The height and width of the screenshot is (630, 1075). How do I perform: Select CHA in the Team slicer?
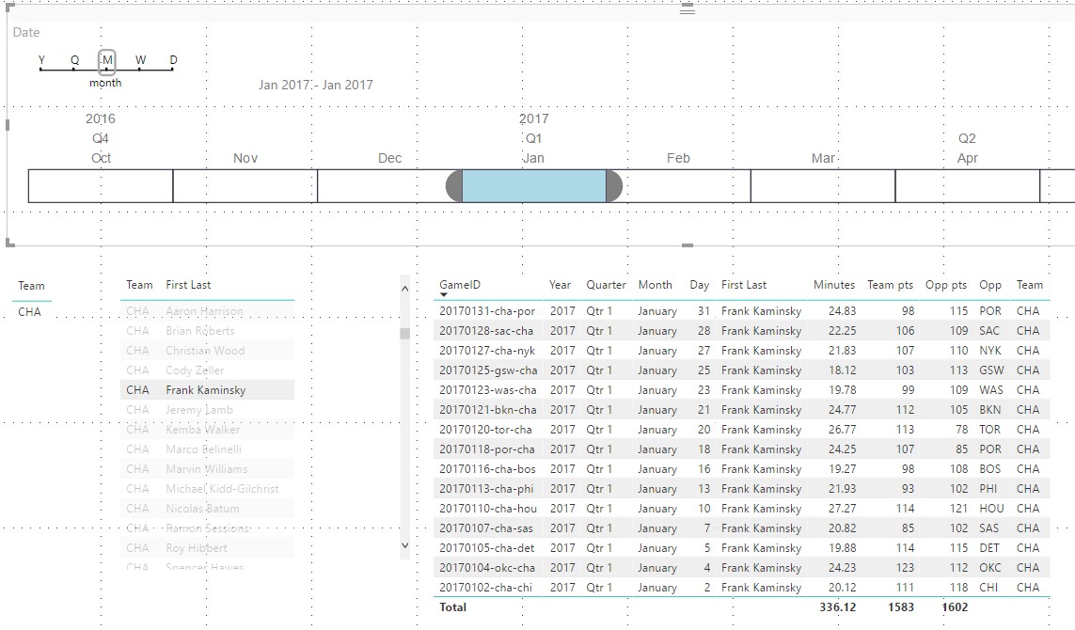point(29,312)
